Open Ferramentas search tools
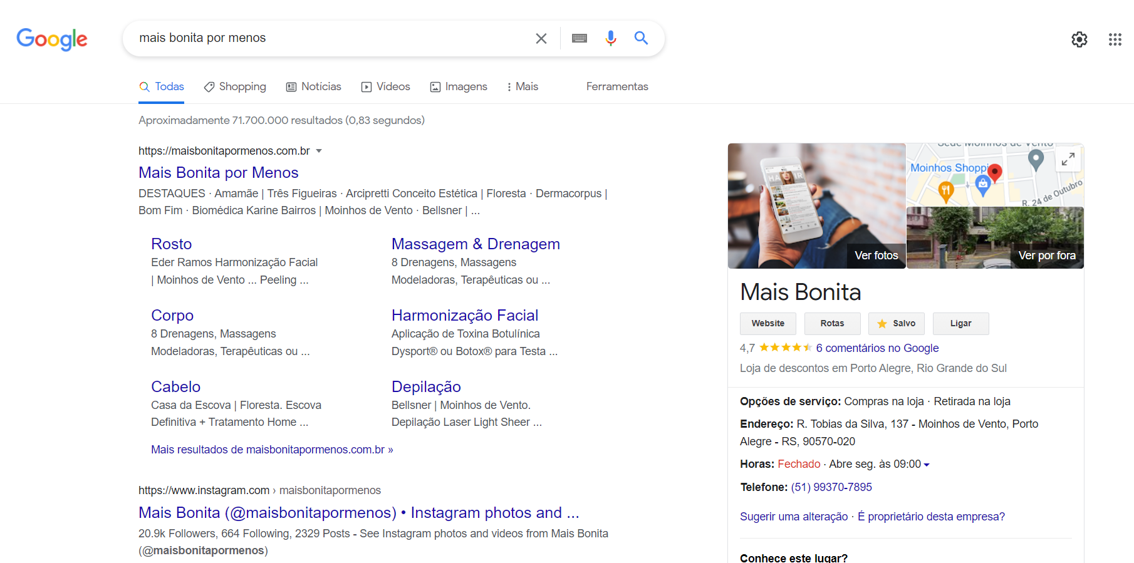This screenshot has width=1134, height=563. click(617, 86)
